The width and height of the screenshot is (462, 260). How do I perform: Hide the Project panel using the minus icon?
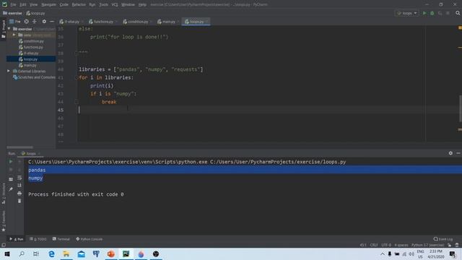tap(52, 22)
